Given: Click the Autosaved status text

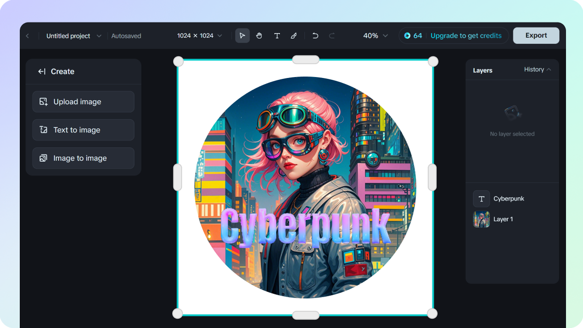Looking at the screenshot, I should 126,36.
